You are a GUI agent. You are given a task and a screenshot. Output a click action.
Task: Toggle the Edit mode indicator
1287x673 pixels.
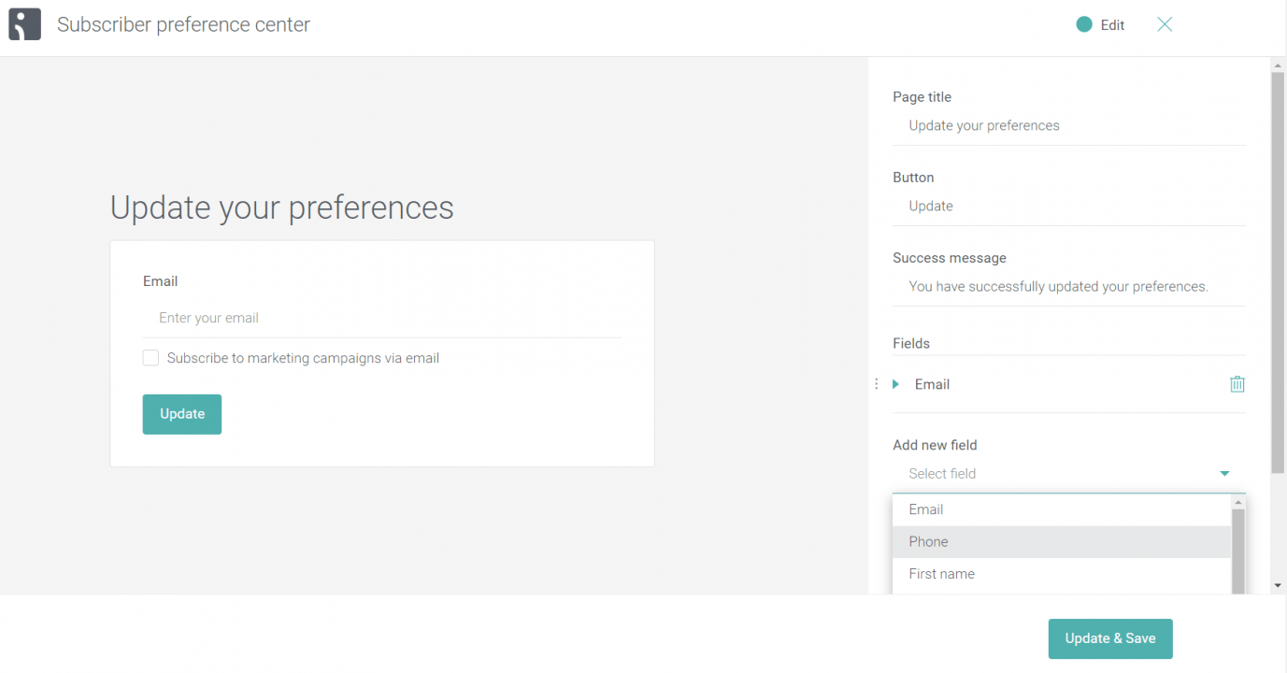point(1084,25)
